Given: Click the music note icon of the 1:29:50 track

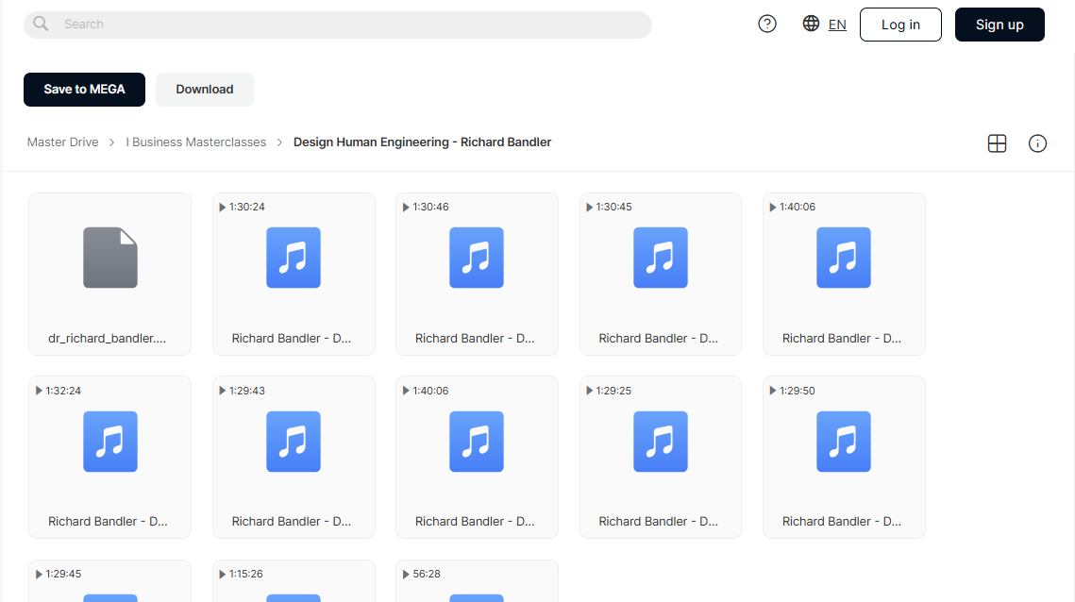Looking at the screenshot, I should click(x=843, y=442).
